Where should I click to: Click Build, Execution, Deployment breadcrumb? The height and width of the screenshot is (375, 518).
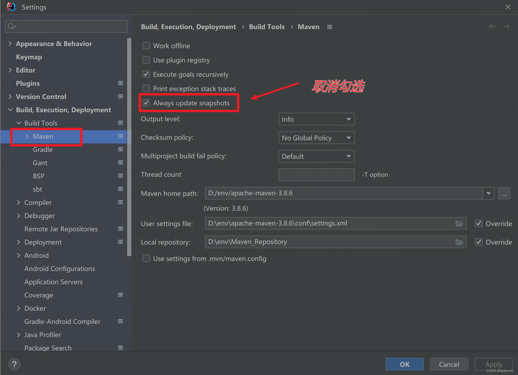point(188,27)
